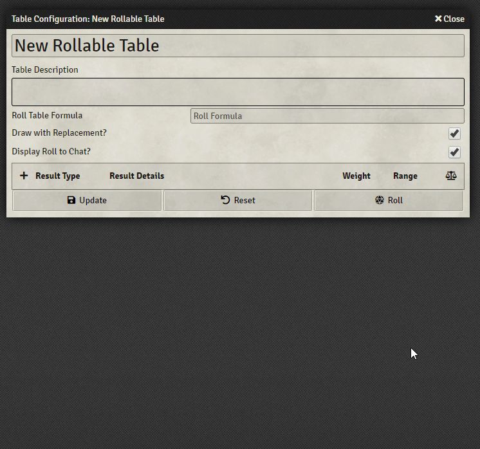480x449 pixels.
Task: Click the Table Description label
Action: coord(45,69)
